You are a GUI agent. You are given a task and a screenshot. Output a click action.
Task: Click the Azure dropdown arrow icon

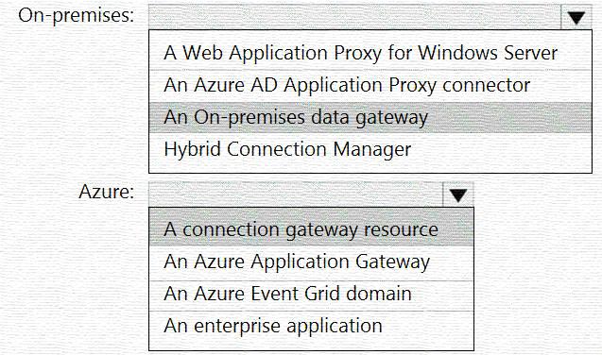pyautogui.click(x=458, y=194)
